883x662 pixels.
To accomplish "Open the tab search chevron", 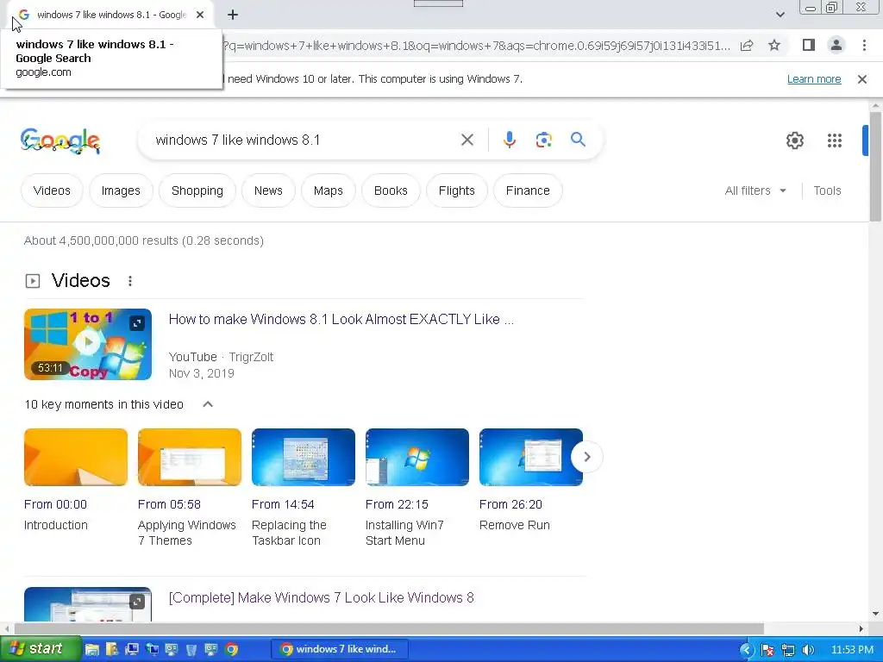I will [780, 15].
